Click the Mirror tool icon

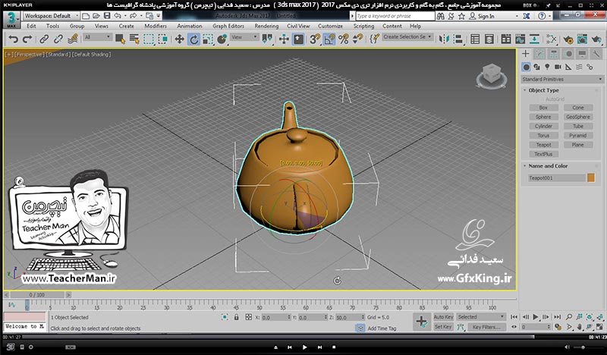click(444, 39)
